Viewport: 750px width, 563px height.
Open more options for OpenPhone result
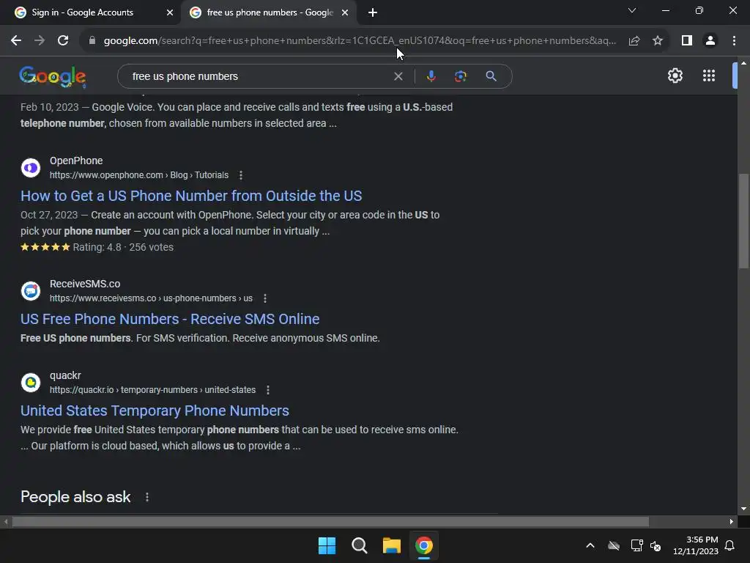pyautogui.click(x=241, y=175)
